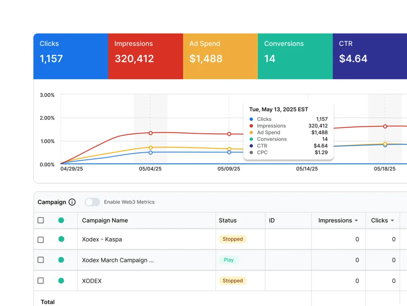Image resolution: width=407 pixels, height=306 pixels.
Task: Click green status dot for Xodex - Kaspa
Action: click(61, 239)
